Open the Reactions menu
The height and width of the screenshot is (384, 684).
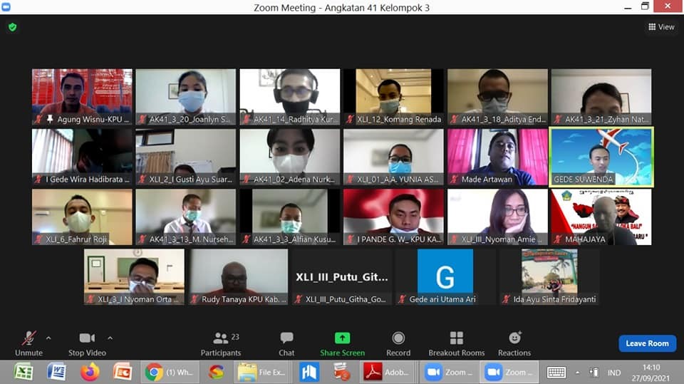coord(514,343)
